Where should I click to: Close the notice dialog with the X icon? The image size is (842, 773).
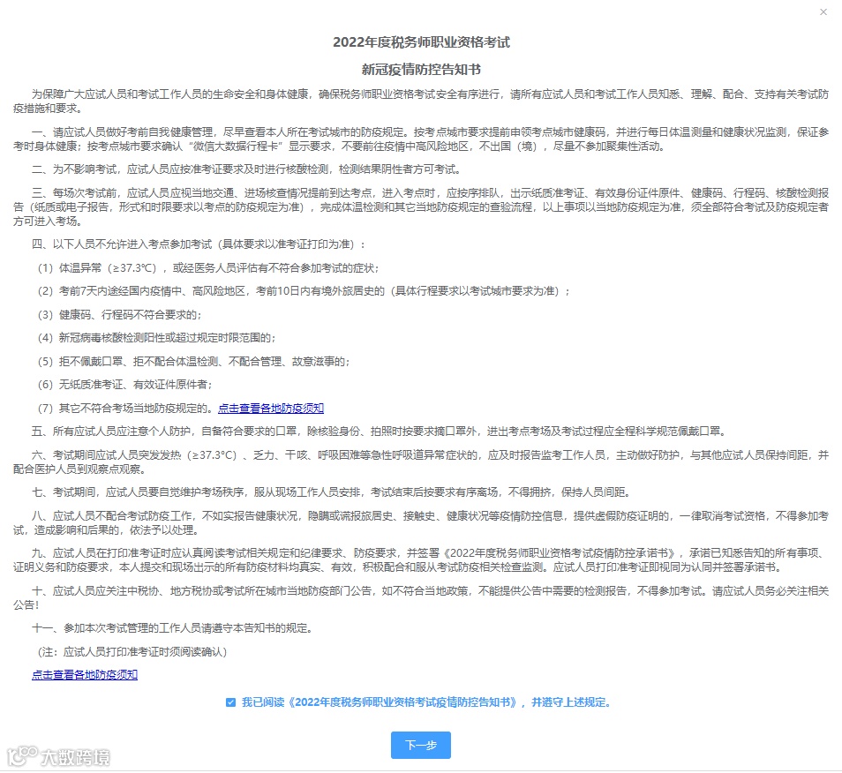pyautogui.click(x=823, y=11)
